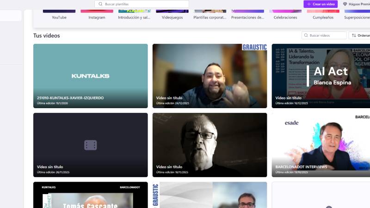Open the Ordenar sort dropdown
The width and height of the screenshot is (370, 208).
(360, 35)
